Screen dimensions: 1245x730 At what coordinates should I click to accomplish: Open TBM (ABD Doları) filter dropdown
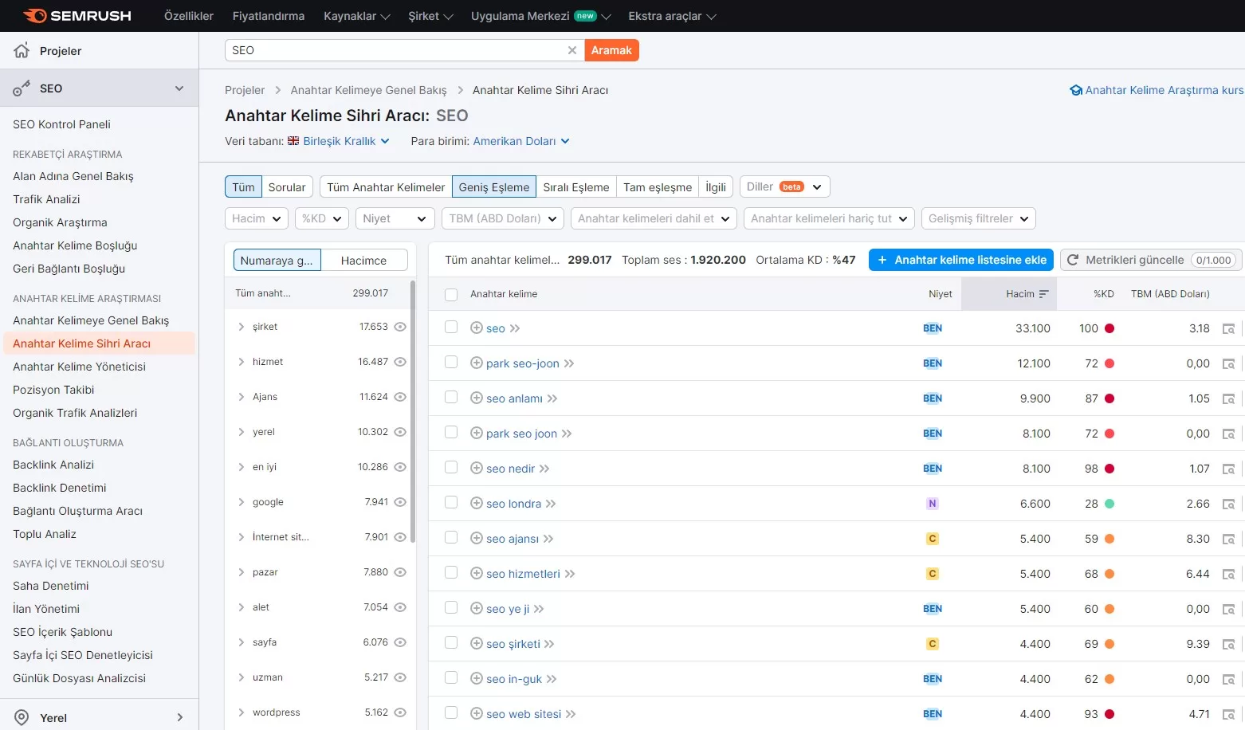(503, 218)
